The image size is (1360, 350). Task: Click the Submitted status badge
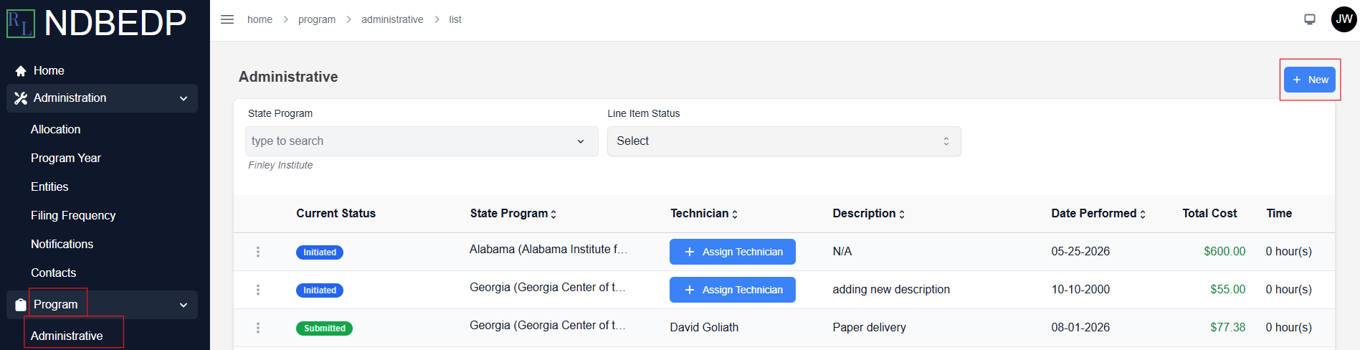point(324,328)
